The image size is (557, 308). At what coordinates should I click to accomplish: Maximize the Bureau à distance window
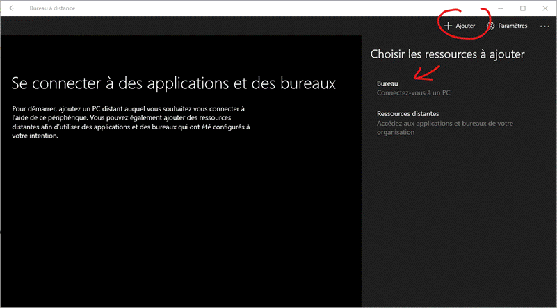click(x=523, y=8)
